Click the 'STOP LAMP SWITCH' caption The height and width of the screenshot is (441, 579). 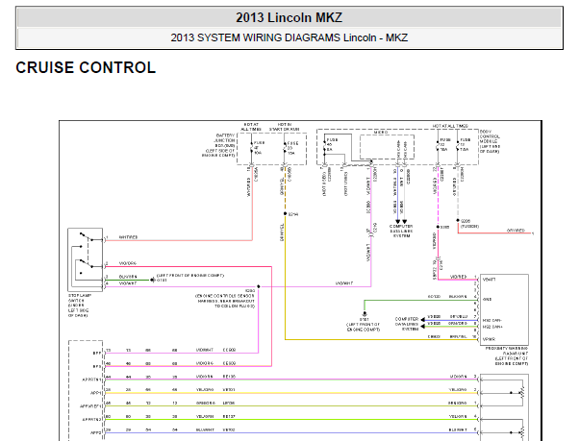tap(80, 306)
